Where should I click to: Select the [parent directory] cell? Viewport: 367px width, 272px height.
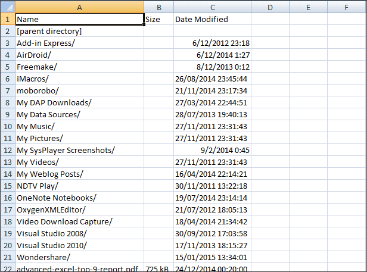pyautogui.click(x=79, y=31)
